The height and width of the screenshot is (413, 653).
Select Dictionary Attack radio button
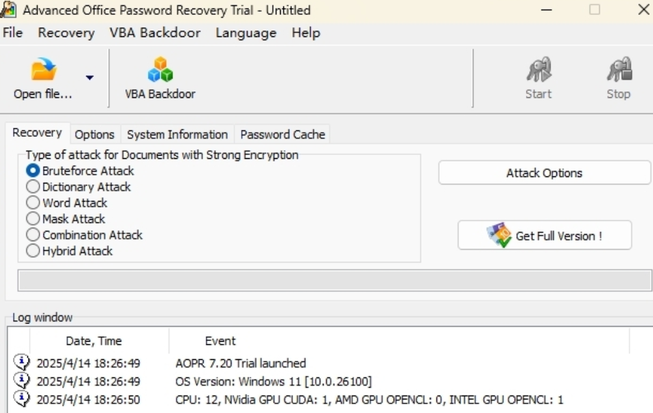point(33,187)
